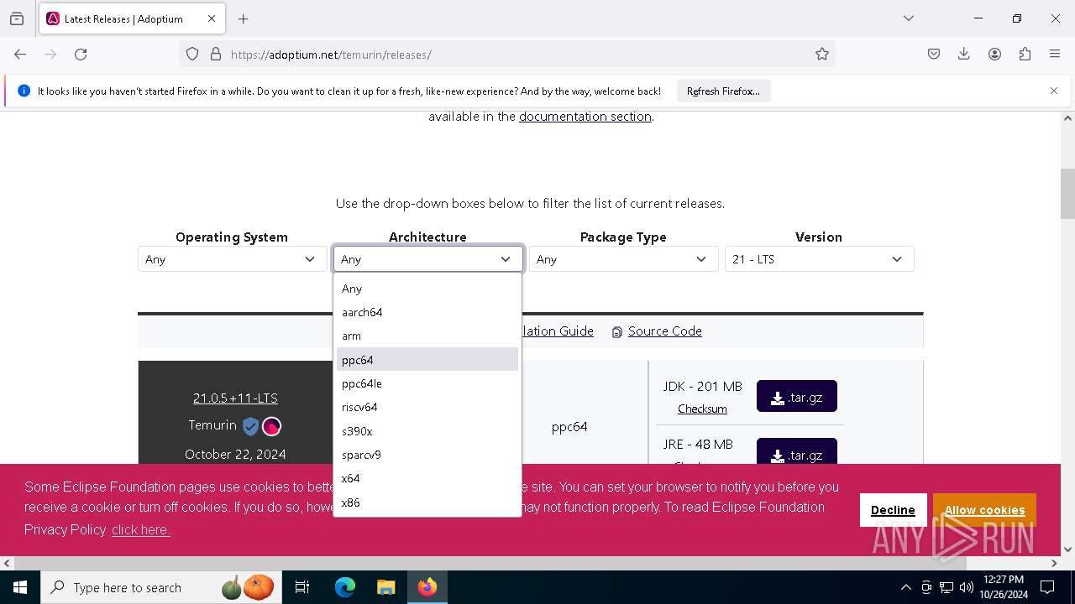Open the documentation section link

585,117
